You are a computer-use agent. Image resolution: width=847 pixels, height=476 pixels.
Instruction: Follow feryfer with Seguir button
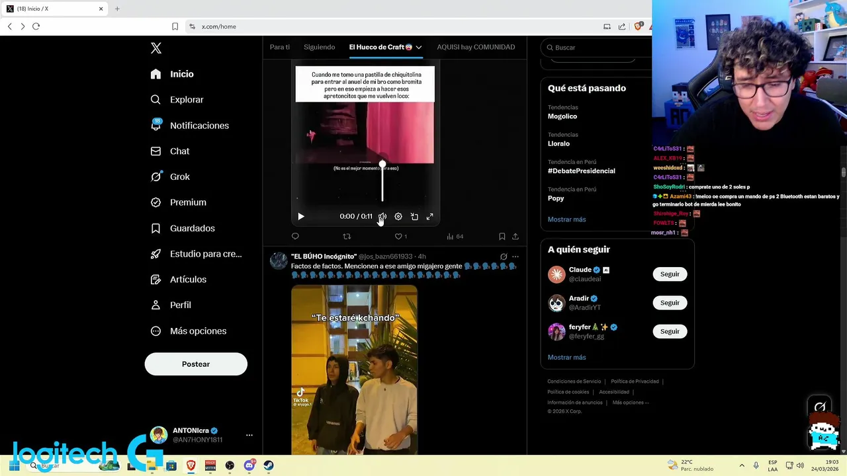click(x=670, y=331)
